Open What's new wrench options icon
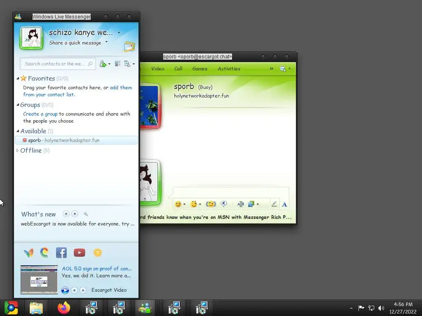The height and width of the screenshot is (316, 422). point(86,214)
